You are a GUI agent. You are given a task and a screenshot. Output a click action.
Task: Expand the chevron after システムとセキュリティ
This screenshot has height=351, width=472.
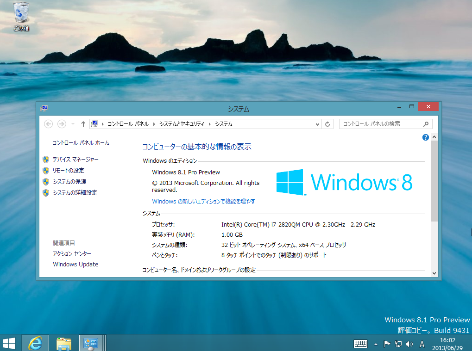click(x=209, y=124)
